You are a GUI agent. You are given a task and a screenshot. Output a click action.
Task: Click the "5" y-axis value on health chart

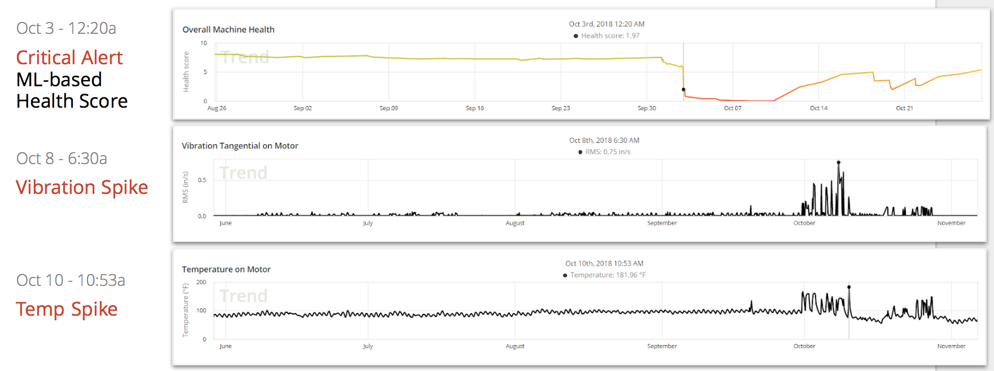pos(206,72)
